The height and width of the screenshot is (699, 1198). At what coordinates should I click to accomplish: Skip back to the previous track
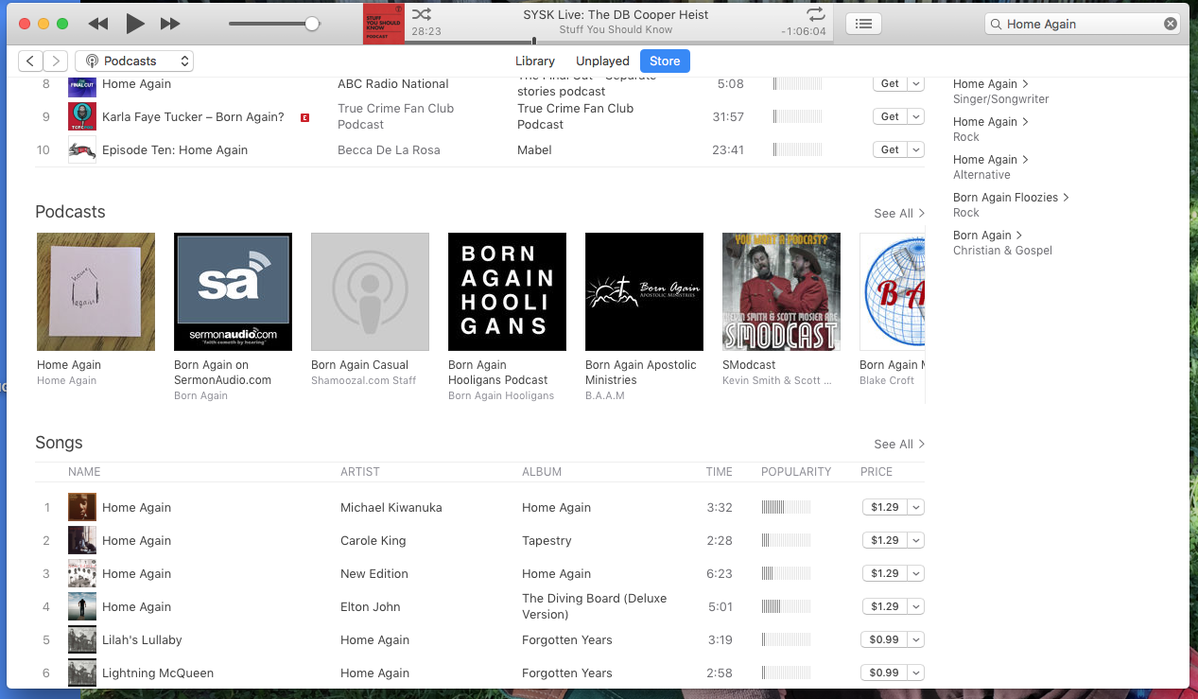97,24
